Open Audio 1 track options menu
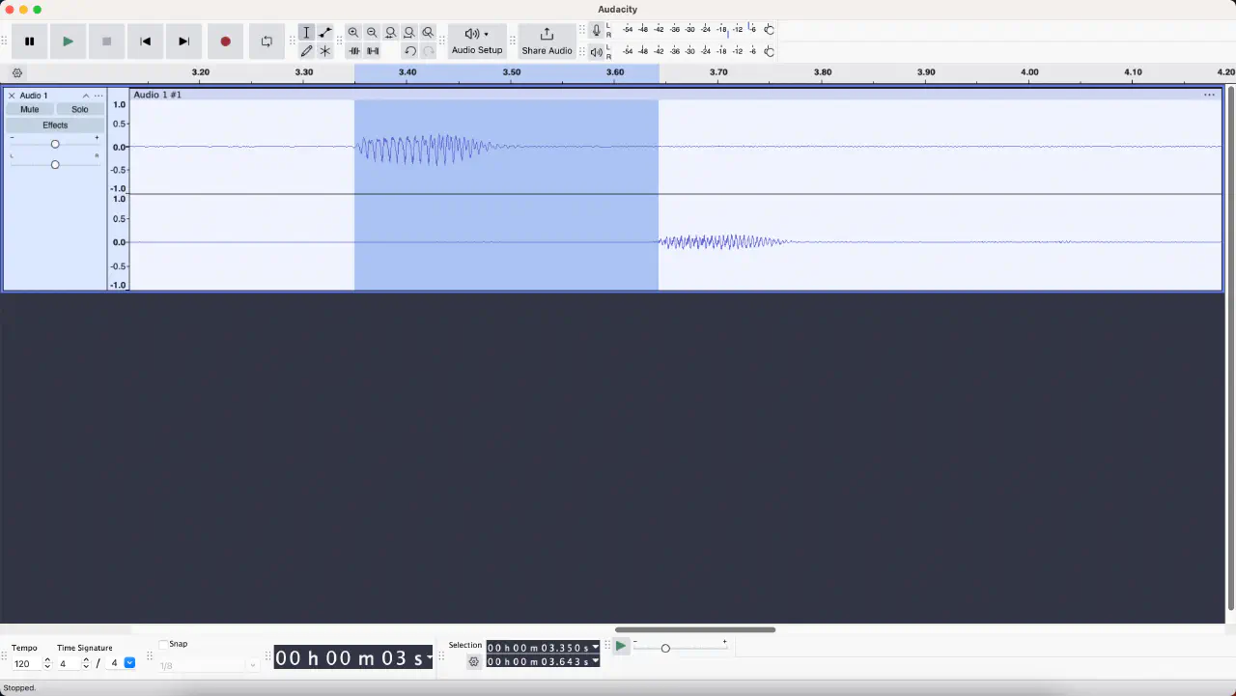Image resolution: width=1236 pixels, height=696 pixels. (98, 96)
